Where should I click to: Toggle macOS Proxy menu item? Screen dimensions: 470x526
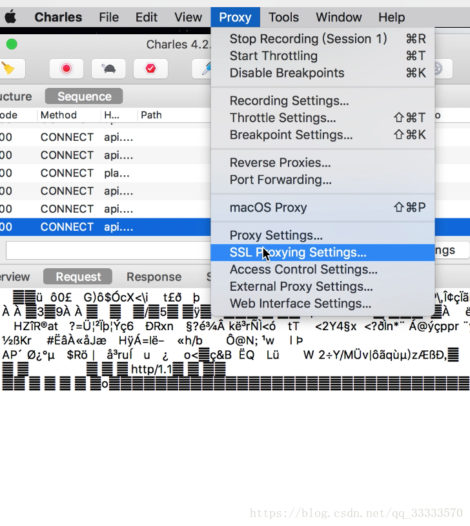click(x=323, y=207)
